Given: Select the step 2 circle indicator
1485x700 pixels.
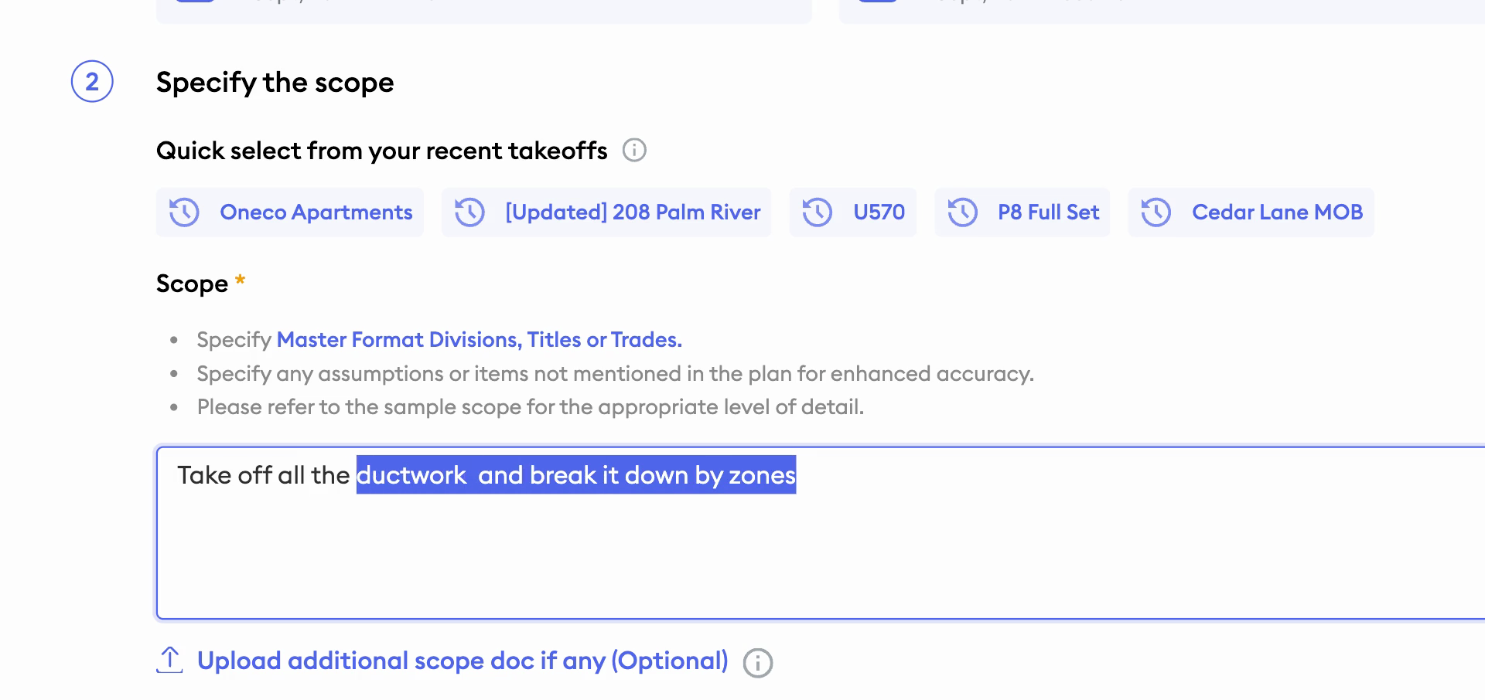Looking at the screenshot, I should click(92, 81).
